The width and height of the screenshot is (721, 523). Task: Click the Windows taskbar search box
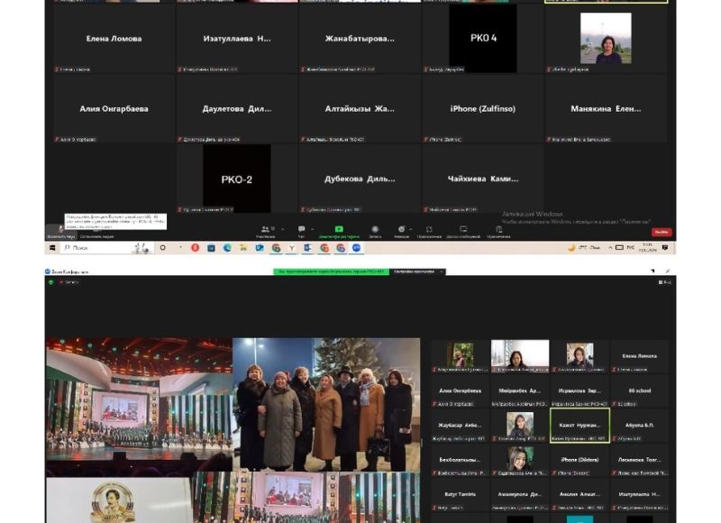point(106,247)
